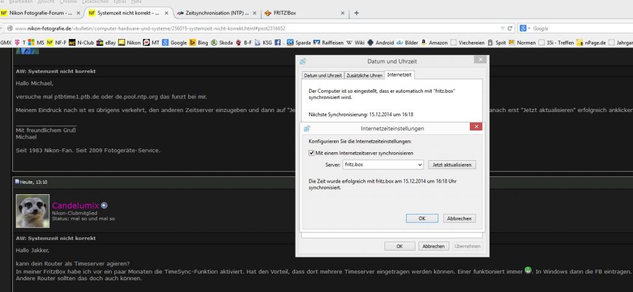Open the N-Club bookmark
Viewport: 633px width, 292px height.
[81, 43]
